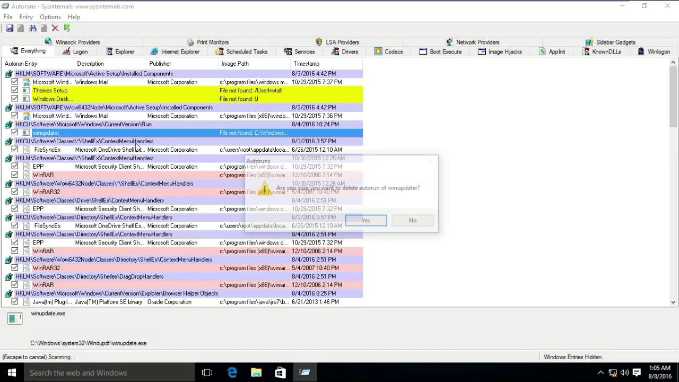Open the Store icon on the taskbar
Viewport: 679px width, 382px height.
click(x=281, y=372)
